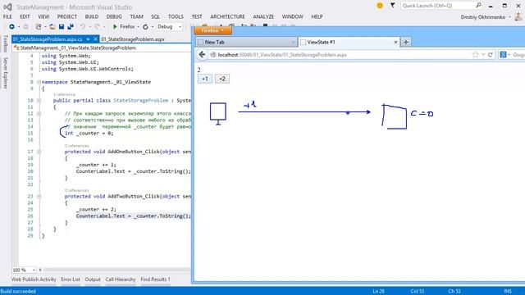Open the Server Explorer side panel
Screen dimensions: 525x295
6,73
